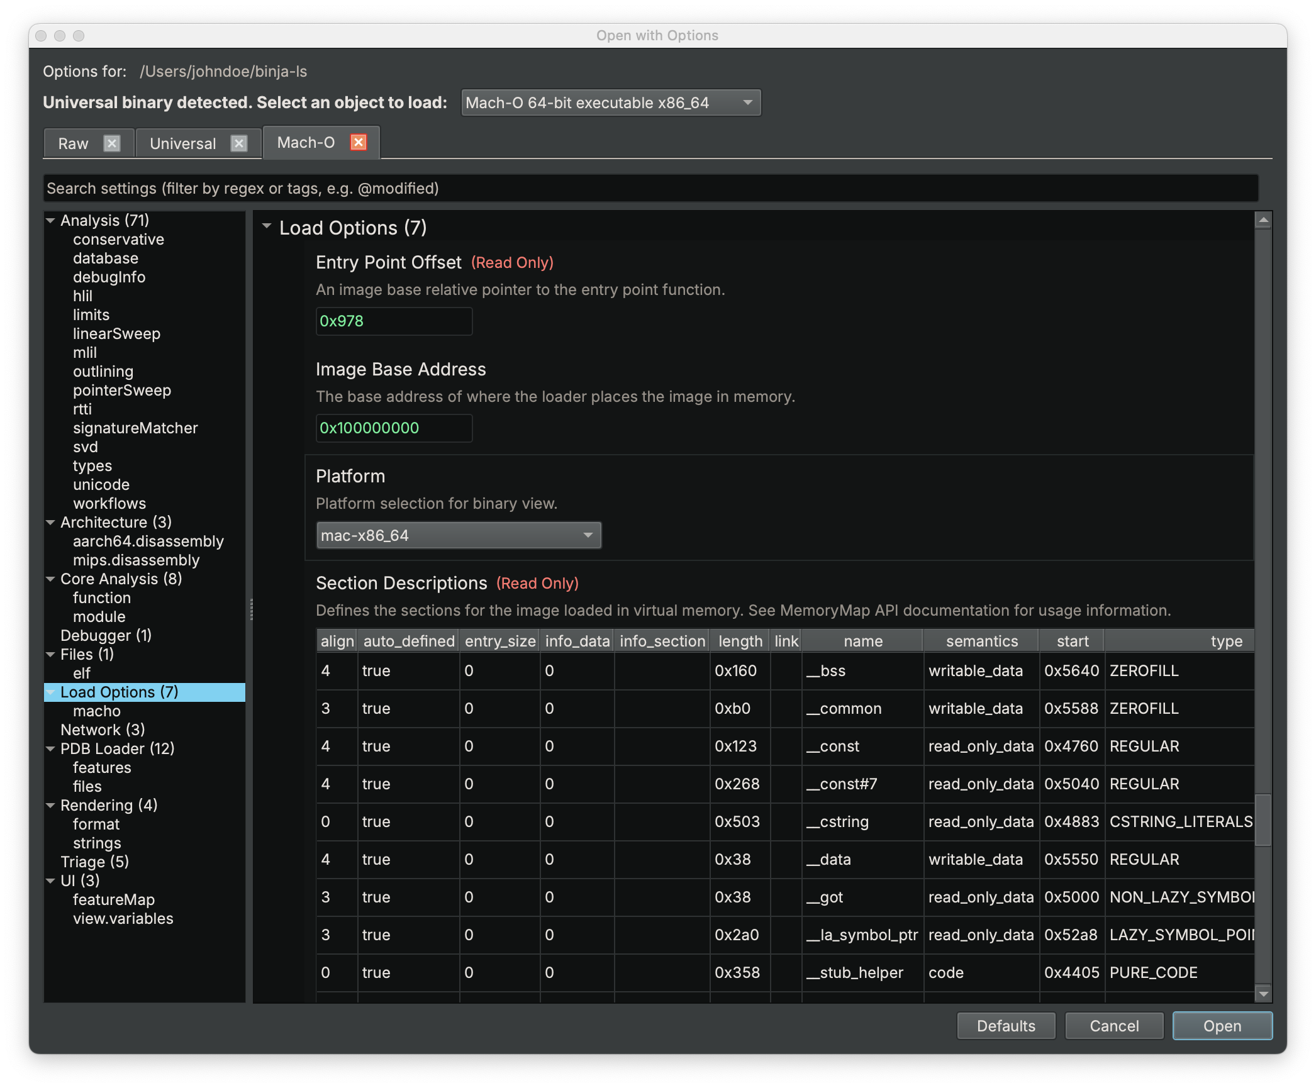Image resolution: width=1316 pixels, height=1088 pixels.
Task: Select features under PDB Loader
Action: click(102, 768)
